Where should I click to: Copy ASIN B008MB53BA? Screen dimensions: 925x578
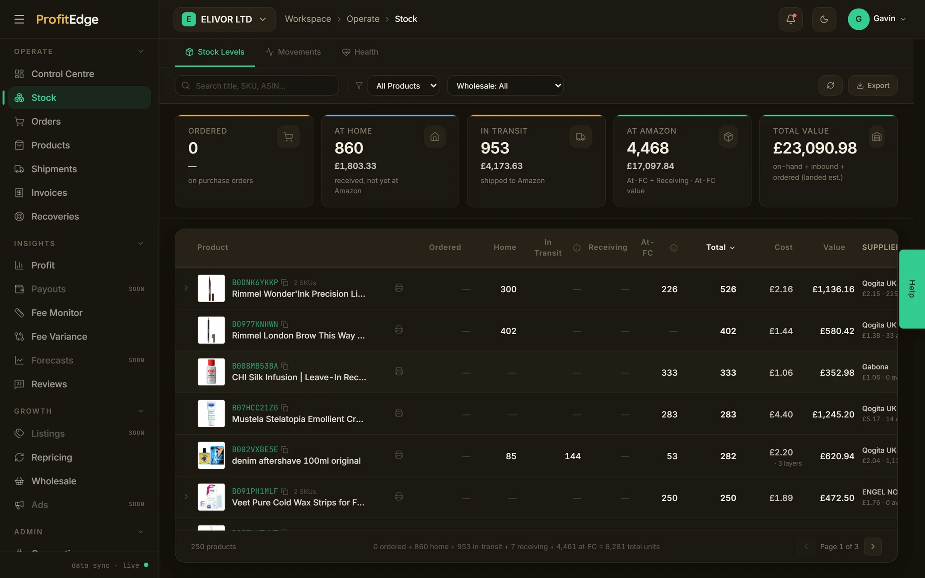pos(285,366)
